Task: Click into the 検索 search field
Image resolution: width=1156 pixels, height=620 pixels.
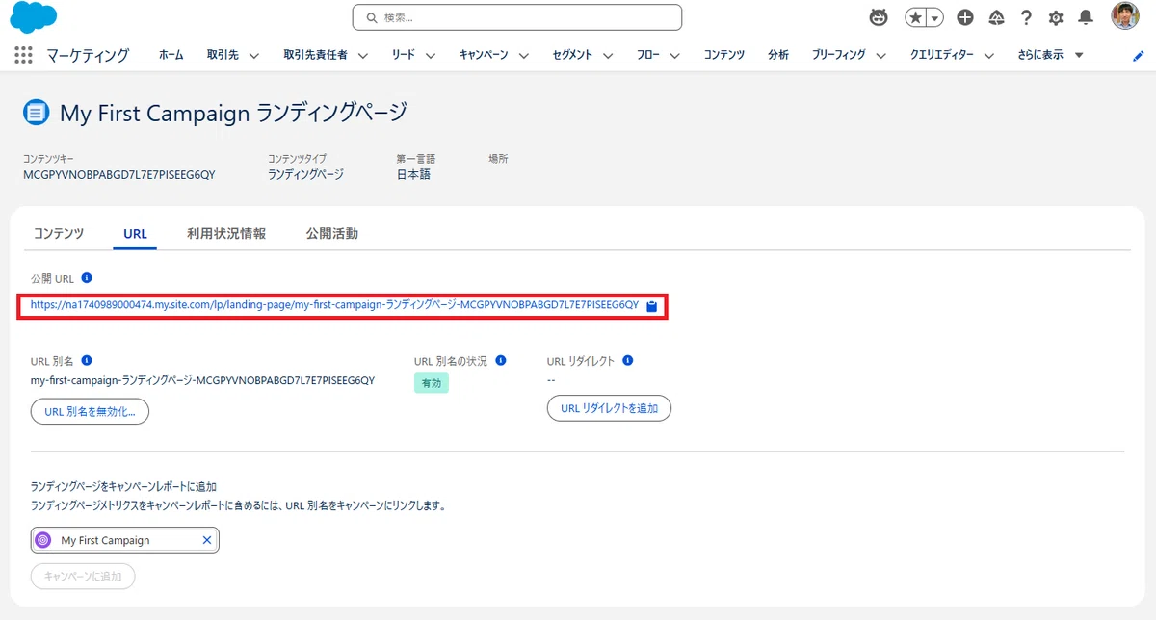Action: pyautogui.click(x=517, y=17)
